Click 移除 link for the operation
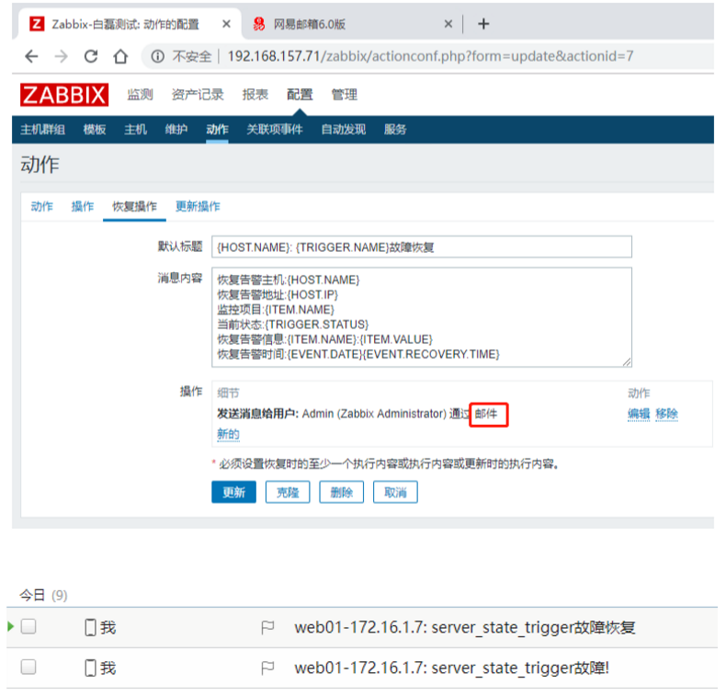The image size is (726, 696). tap(667, 414)
